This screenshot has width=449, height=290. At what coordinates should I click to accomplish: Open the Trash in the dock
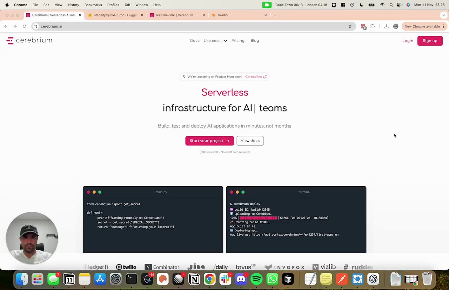coord(427,279)
